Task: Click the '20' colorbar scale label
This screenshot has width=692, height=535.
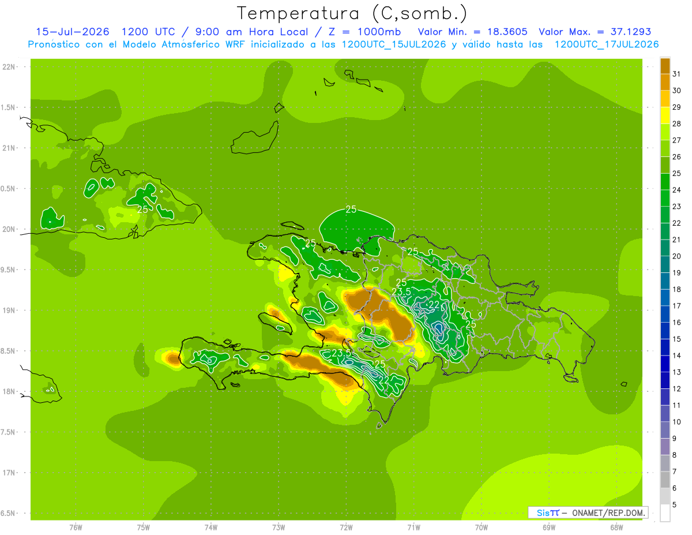Action: pyautogui.click(x=676, y=256)
